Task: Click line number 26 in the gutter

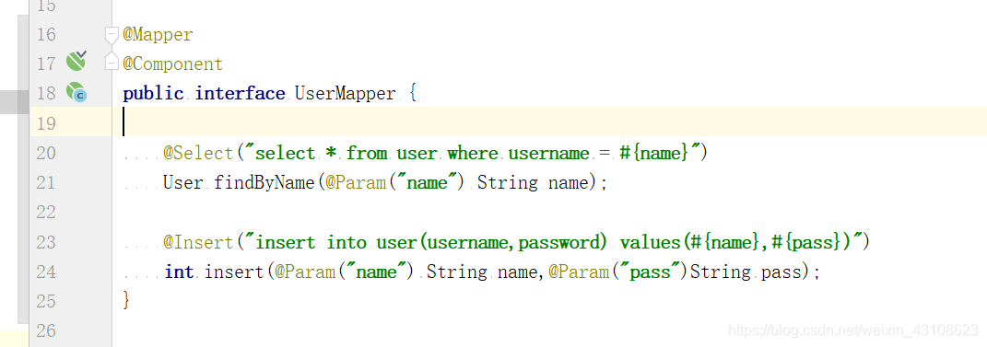Action: [x=46, y=330]
